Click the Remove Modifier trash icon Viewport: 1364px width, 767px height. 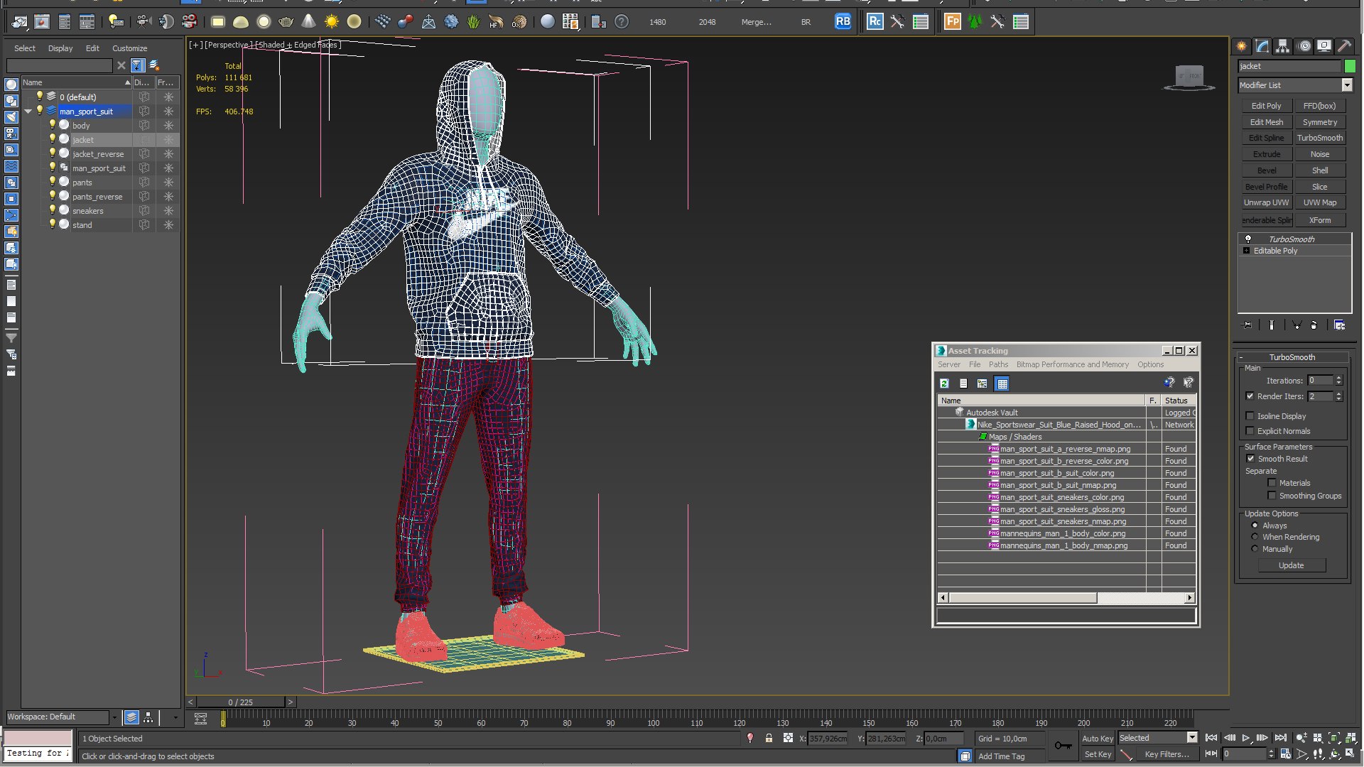click(x=1314, y=325)
